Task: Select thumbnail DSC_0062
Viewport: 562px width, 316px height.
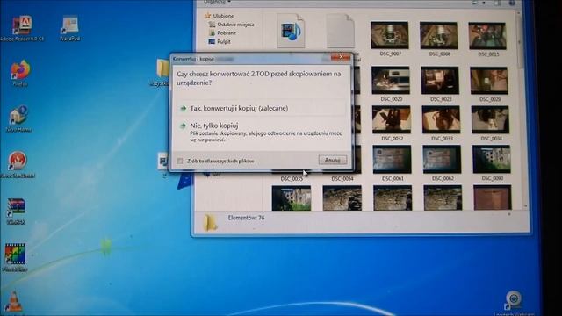Action: pyautogui.click(x=442, y=159)
